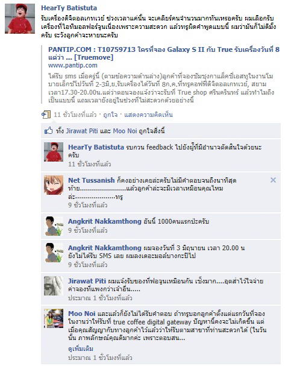Screen dimensions: 288x366
Task: Click the thumbs-up icon in the likes row
Action: pos(49,131)
